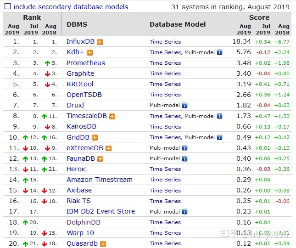The height and width of the screenshot is (248, 296).
Task: Click the orange plus icon beside eXtremeDB
Action: 109,148
